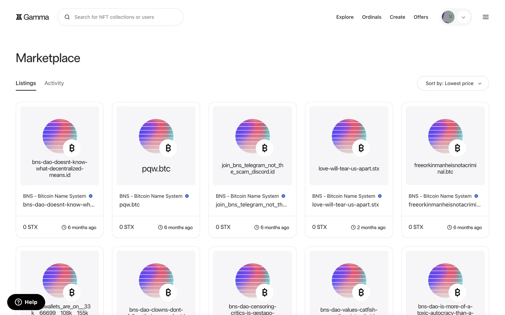This screenshot has width=505, height=315.
Task: Open the Offers page
Action: (x=421, y=17)
